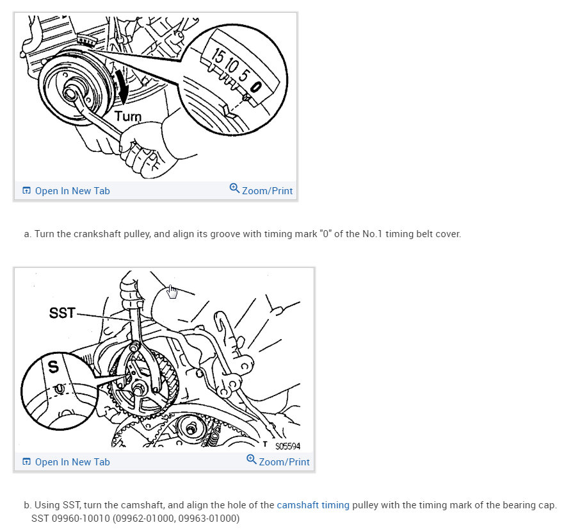Click the "SST" label in second diagram
This screenshot has height=532, width=573.
(x=62, y=313)
